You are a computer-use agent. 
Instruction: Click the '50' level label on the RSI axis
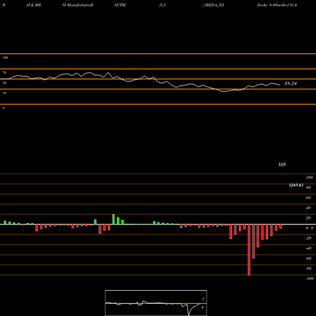(x=4, y=83)
